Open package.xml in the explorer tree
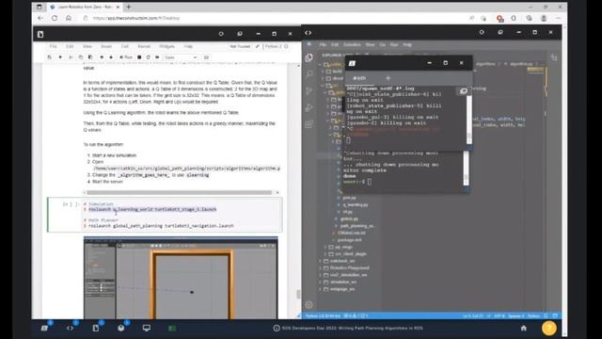 coord(349,240)
